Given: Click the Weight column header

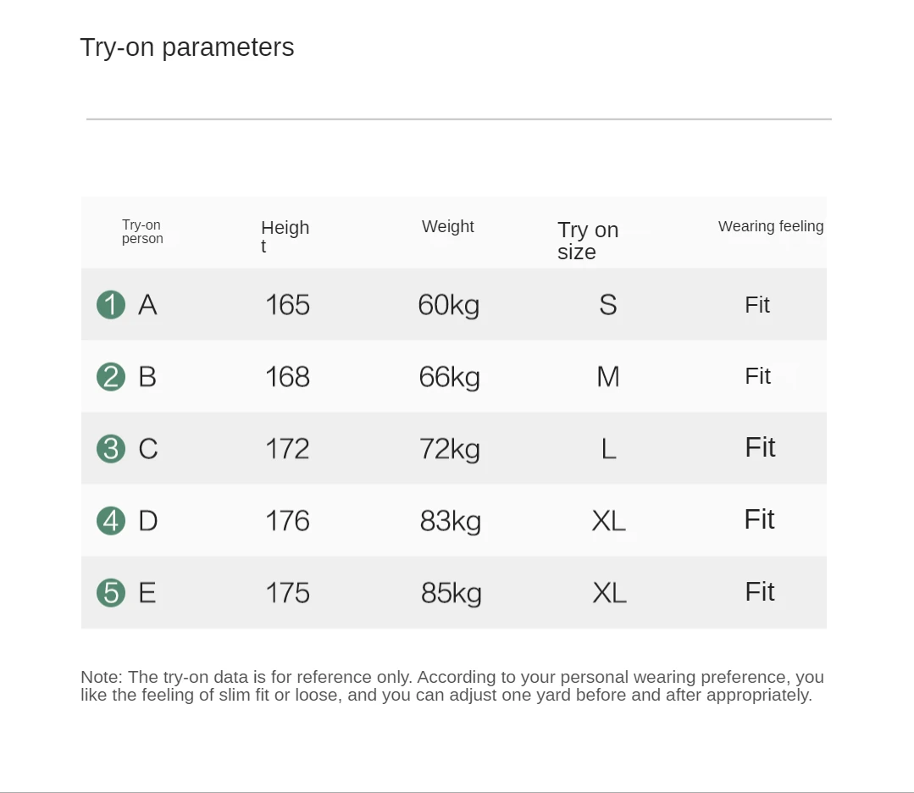Looking at the screenshot, I should click(447, 226).
